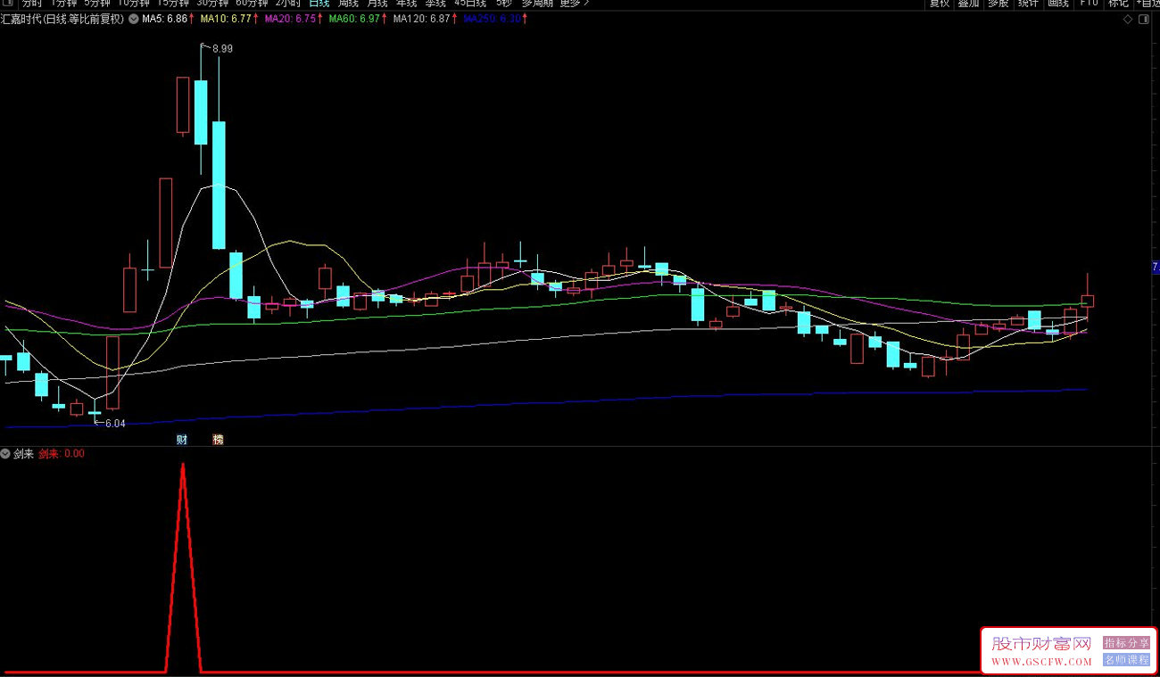Screen dimensions: 1160x677
Task: Open the 复权 adjustment menu
Action: (x=940, y=4)
